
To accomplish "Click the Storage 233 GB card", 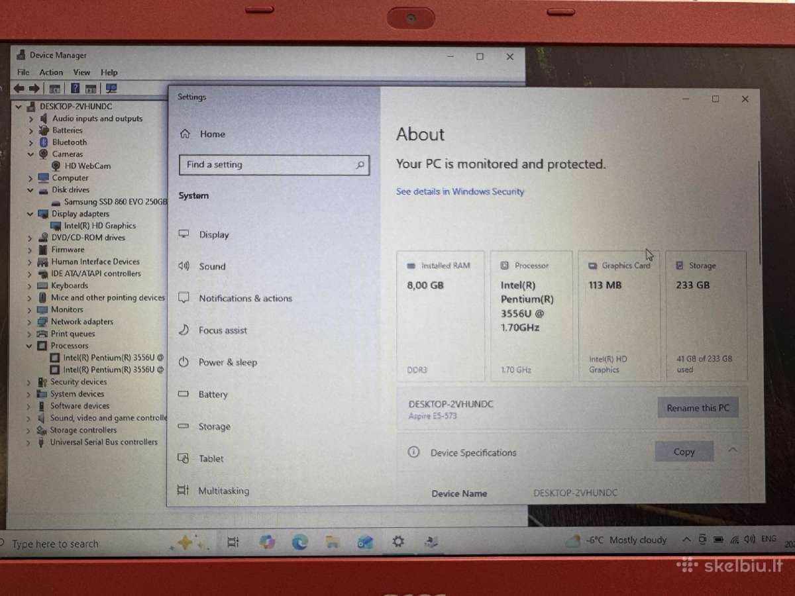I will (x=706, y=316).
